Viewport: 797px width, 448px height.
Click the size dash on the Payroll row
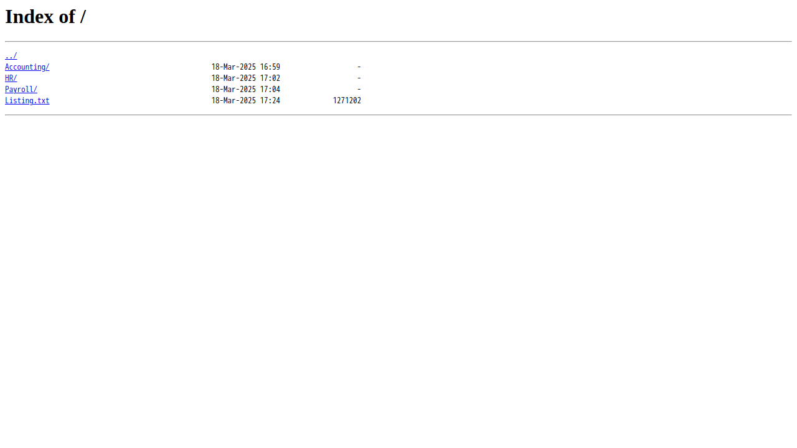pos(359,90)
